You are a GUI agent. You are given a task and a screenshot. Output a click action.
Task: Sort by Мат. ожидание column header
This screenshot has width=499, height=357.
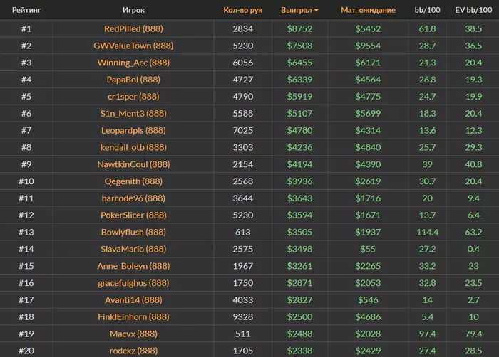click(x=368, y=11)
